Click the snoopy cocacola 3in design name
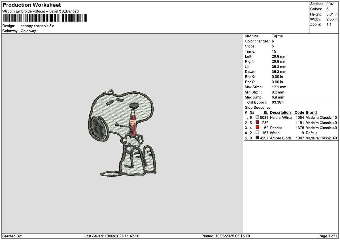 (38, 26)
